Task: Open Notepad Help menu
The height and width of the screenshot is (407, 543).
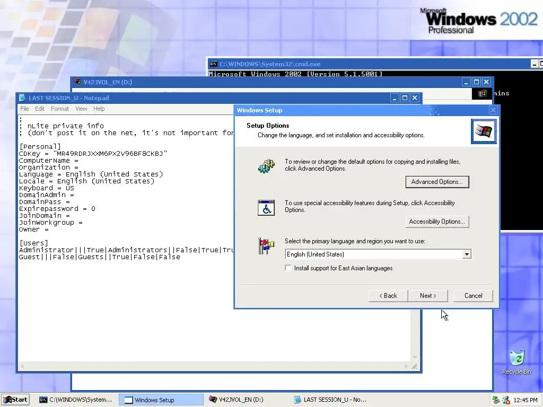Action: (x=99, y=109)
